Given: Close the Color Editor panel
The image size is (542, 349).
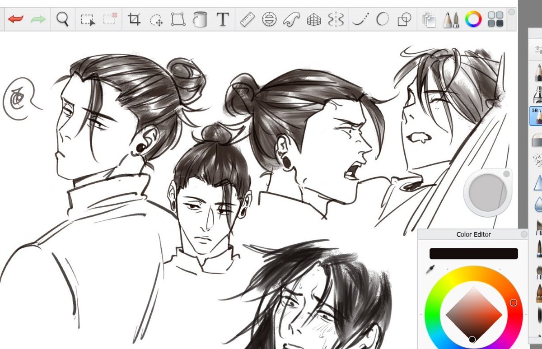Looking at the screenshot, I should click(523, 234).
